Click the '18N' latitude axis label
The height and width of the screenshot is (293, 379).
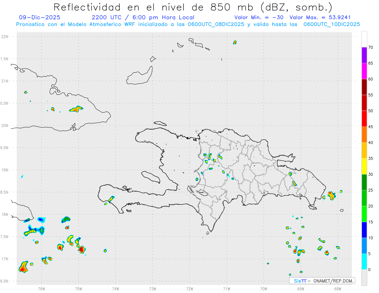(5, 215)
